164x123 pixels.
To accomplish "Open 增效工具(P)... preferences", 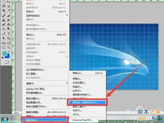I will [87, 107].
